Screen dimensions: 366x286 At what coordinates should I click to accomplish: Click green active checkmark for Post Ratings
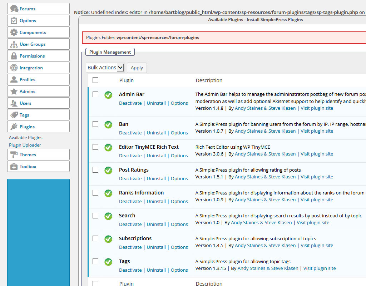pos(108,171)
